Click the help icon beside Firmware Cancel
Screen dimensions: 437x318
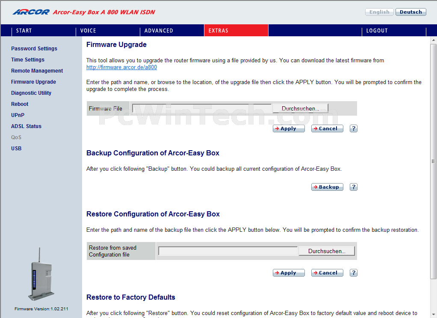(x=353, y=128)
